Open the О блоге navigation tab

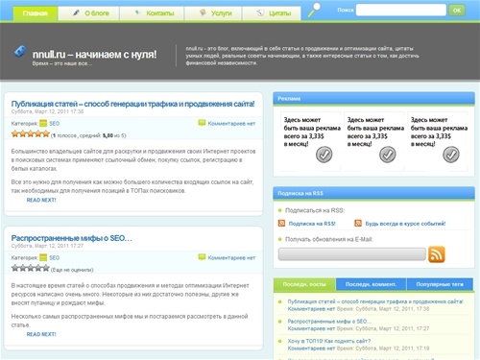88,13
